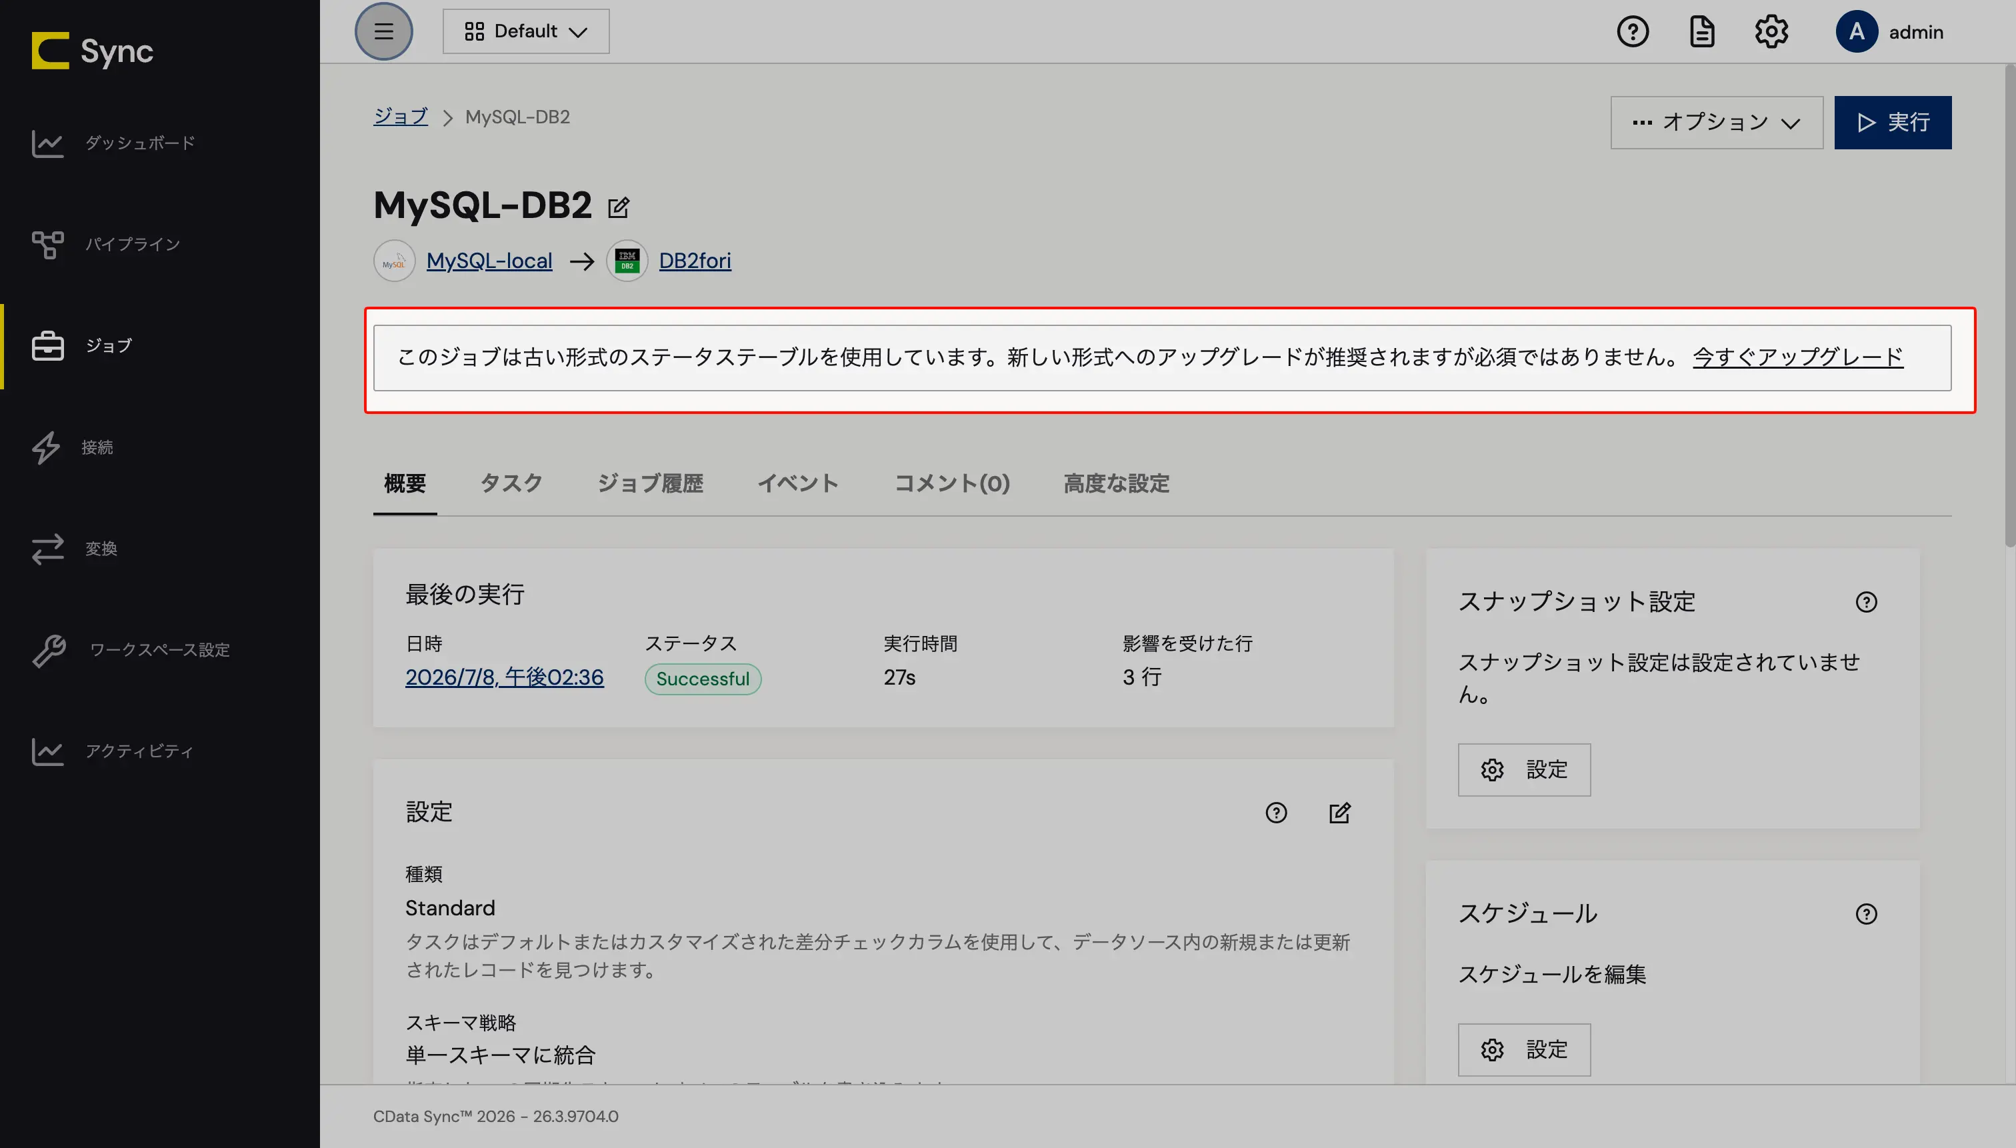Open the settings gear in header
2016x1148 pixels.
(x=1771, y=31)
